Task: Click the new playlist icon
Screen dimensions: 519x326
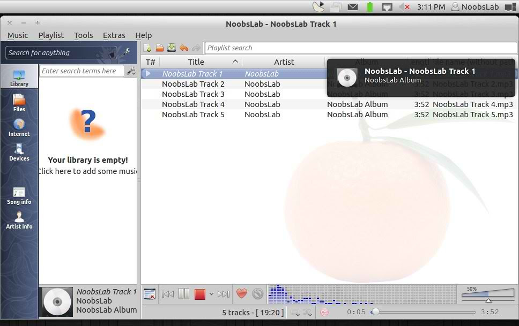Action: pos(147,48)
